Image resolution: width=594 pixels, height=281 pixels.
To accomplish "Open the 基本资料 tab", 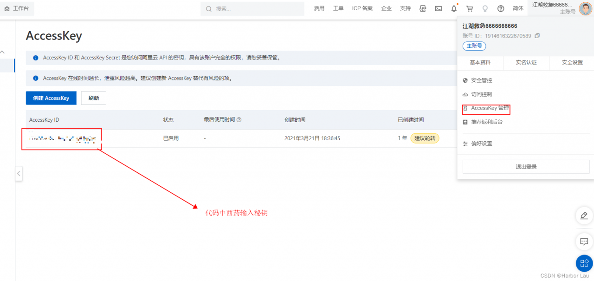I will coord(480,63).
